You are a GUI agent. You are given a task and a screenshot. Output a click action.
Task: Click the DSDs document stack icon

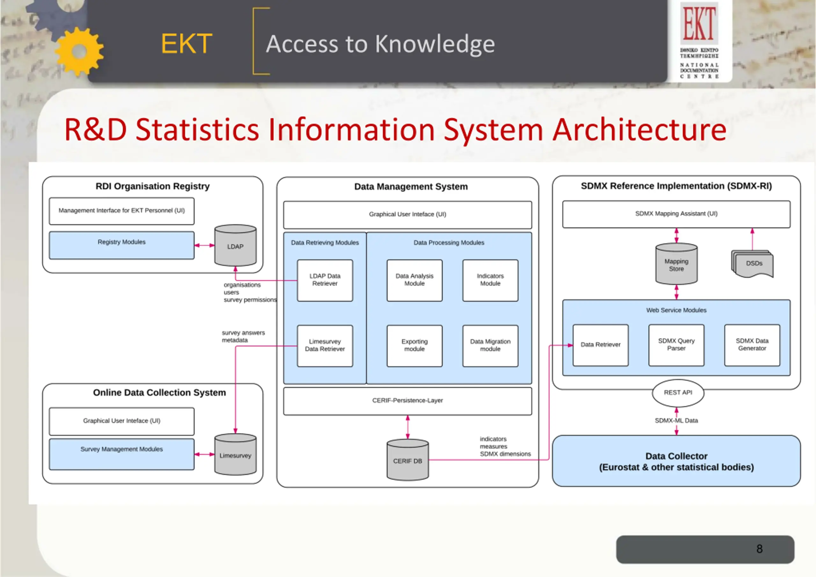pyautogui.click(x=752, y=263)
